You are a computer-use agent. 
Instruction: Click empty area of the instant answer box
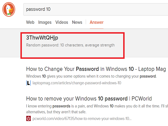coord(73,53)
